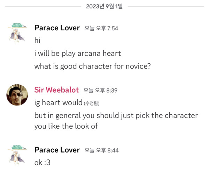Click the 오늘 오후 8:39 timestamp
The width and height of the screenshot is (209, 179).
tap(100, 90)
